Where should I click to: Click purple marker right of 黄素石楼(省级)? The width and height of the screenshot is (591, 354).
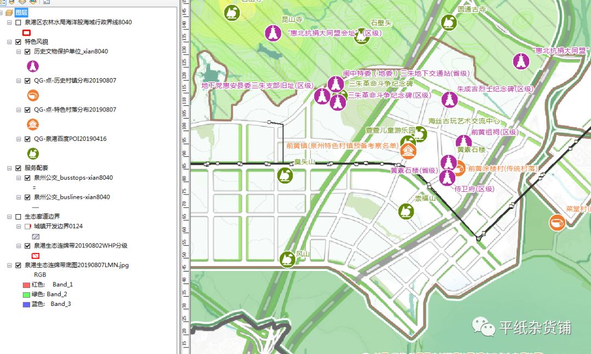point(449,163)
